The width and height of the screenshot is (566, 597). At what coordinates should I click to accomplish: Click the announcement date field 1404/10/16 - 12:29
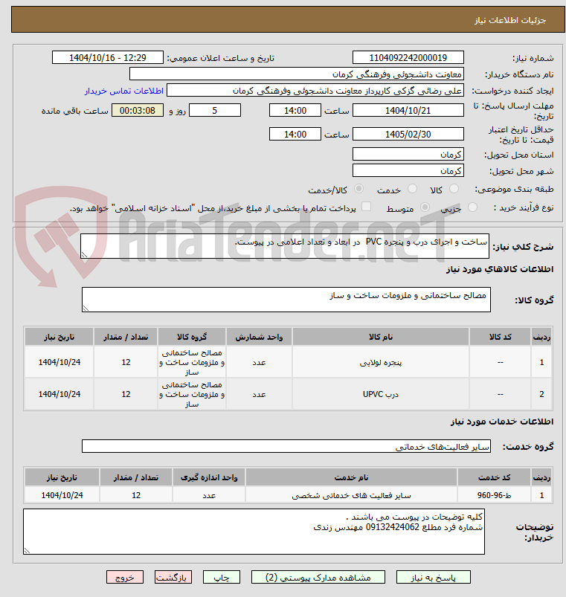tap(107, 57)
